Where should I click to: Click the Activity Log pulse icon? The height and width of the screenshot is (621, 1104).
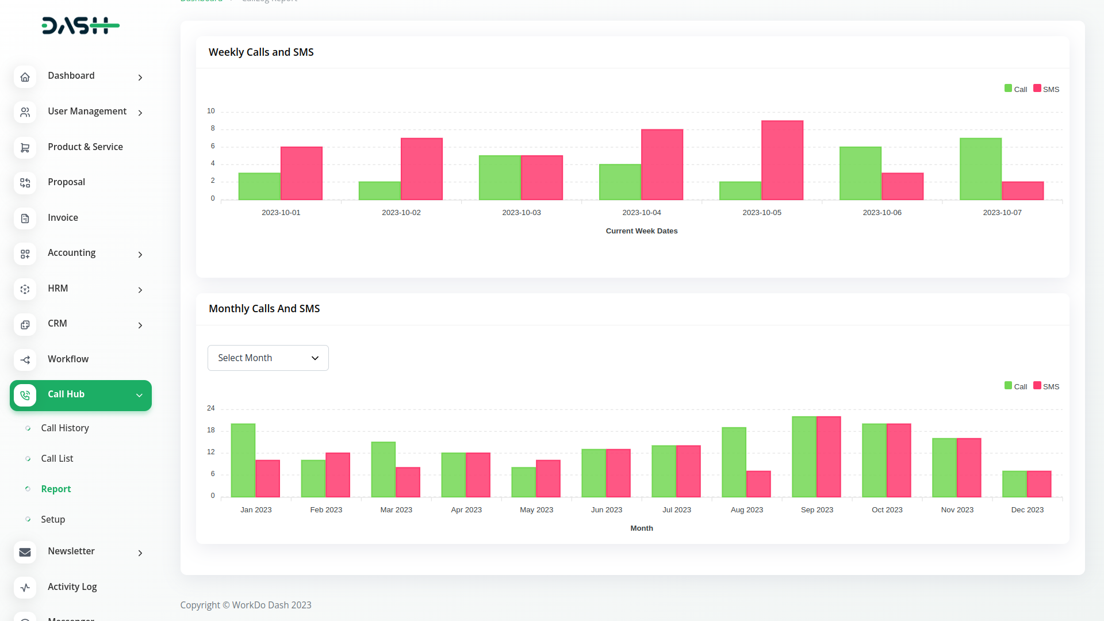tap(25, 588)
